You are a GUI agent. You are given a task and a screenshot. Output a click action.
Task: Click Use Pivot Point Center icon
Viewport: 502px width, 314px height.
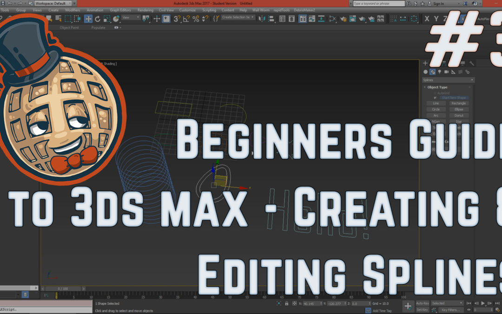pyautogui.click(x=146, y=19)
